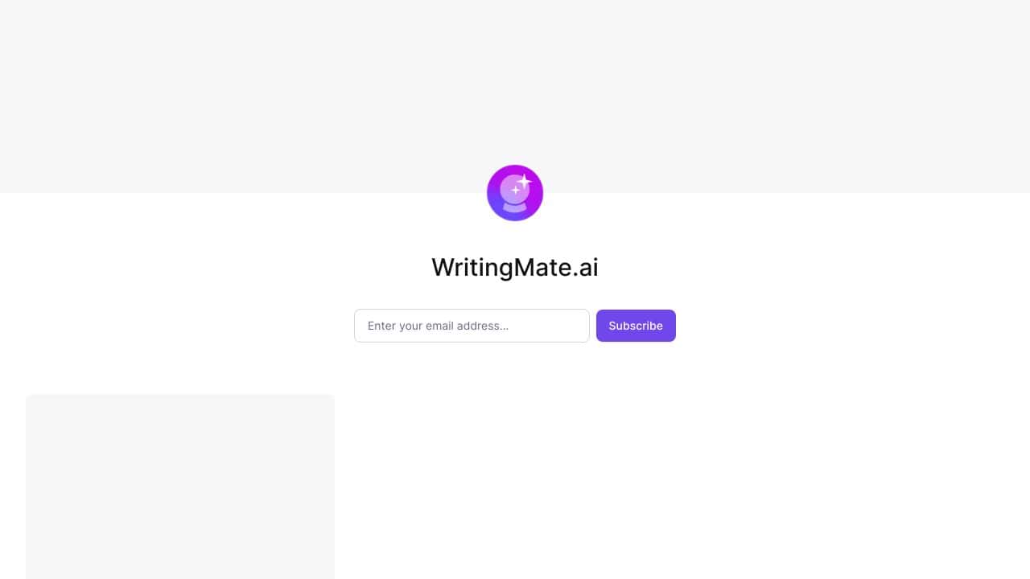Choose the violet Subscribe call-to-action
This screenshot has height=579, width=1030.
pos(636,326)
